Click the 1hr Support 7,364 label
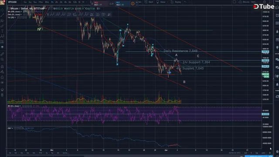The height and width of the screenshot is (157, 279). 196,62
